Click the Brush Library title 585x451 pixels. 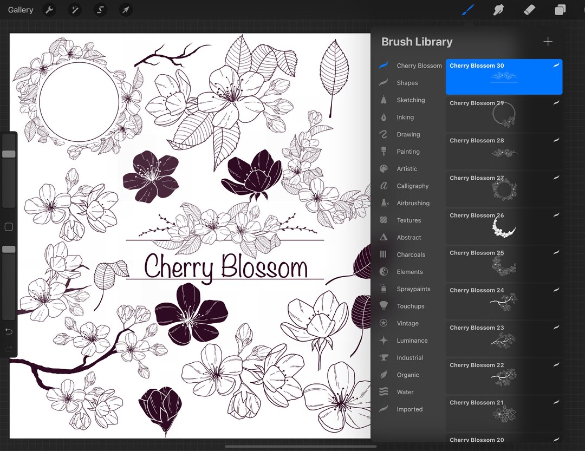point(417,42)
